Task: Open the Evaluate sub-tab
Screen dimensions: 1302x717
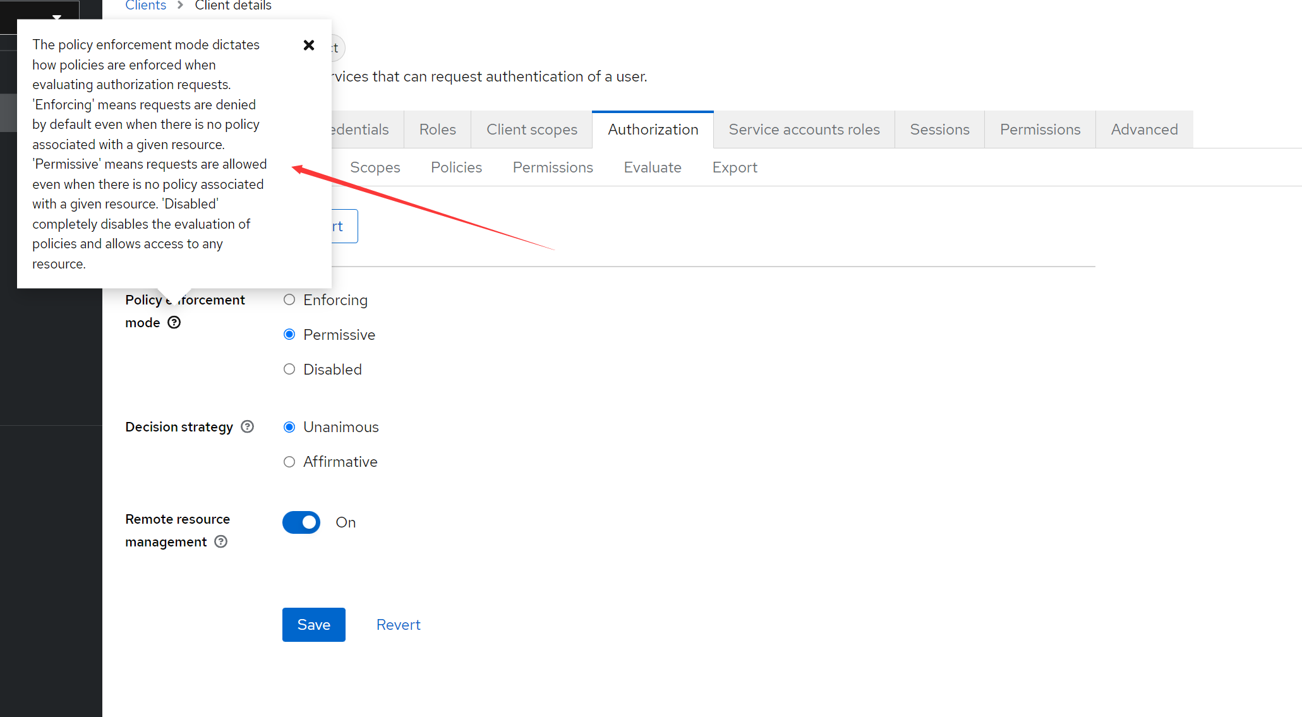Action: click(x=653, y=167)
